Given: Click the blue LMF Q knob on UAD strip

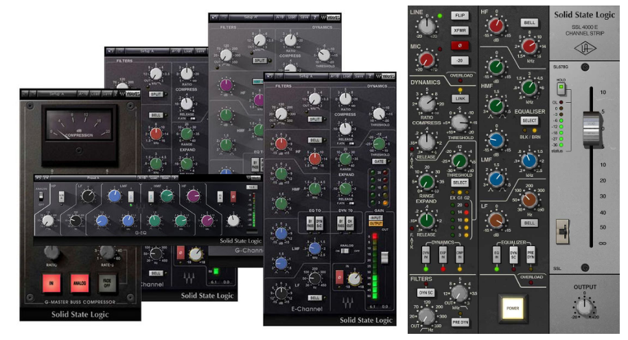Looking at the screenshot, I should pos(497,180).
